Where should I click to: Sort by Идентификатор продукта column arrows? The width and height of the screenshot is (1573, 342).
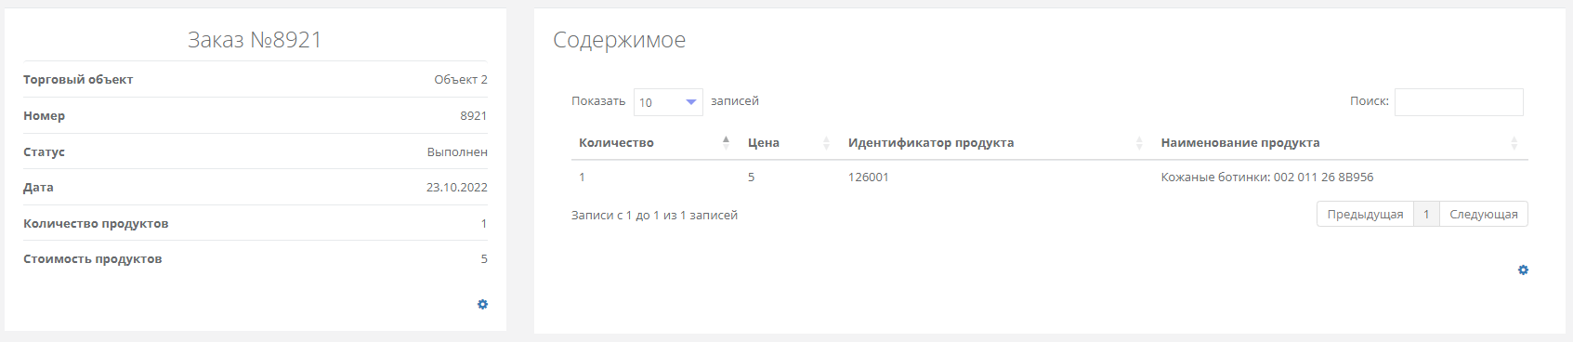point(1139,143)
